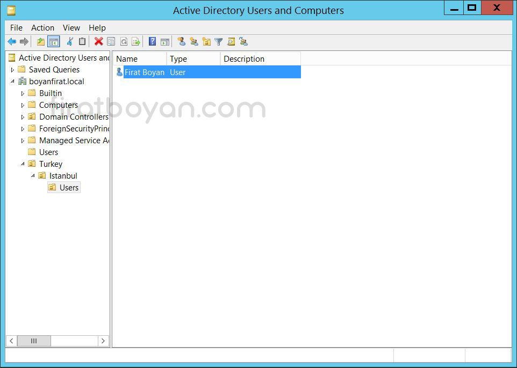Select the boyanfirat.local domain

coord(56,82)
